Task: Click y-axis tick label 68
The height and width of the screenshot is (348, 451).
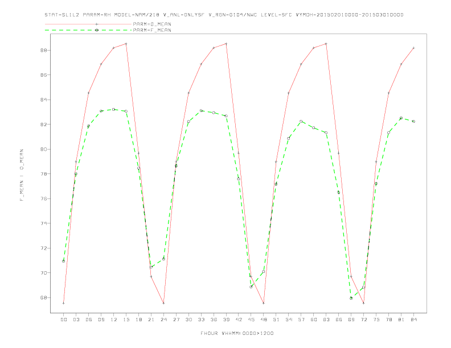Action: pos(44,297)
